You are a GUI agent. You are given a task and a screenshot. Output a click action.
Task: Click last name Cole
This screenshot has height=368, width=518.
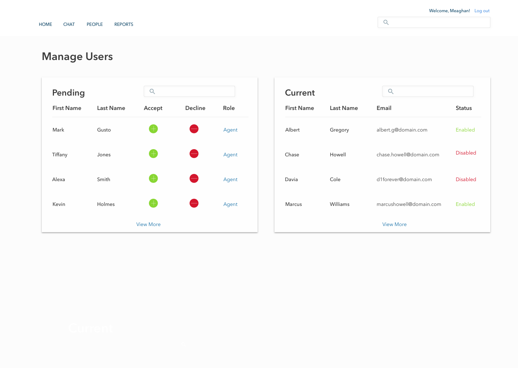pyautogui.click(x=335, y=179)
